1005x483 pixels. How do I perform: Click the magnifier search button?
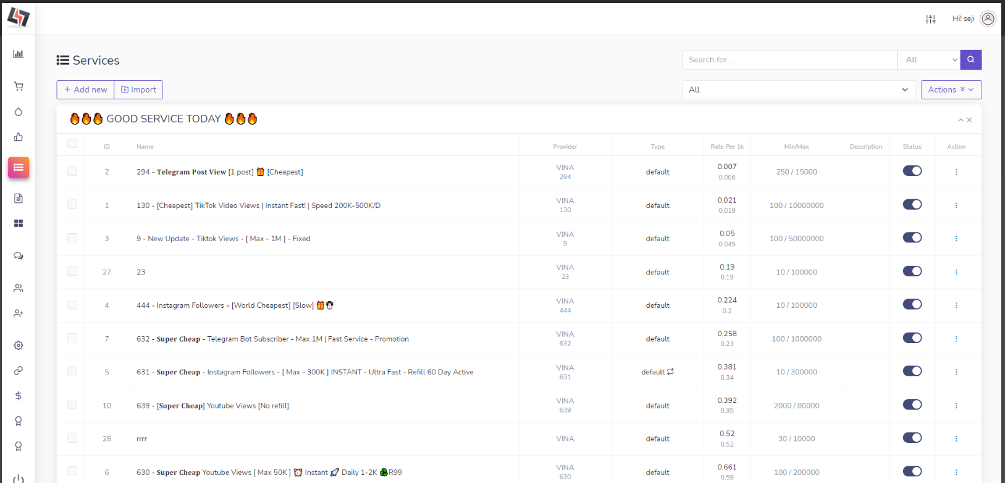(x=970, y=60)
